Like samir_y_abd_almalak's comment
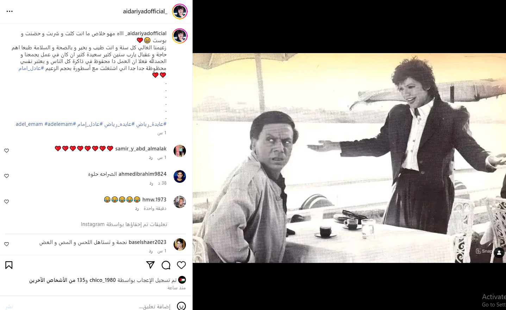Viewport: 506px width, 310px height. [x=6, y=150]
